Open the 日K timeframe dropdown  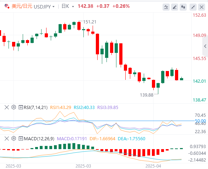point(68,6)
